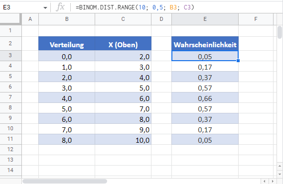Select the Wahrscheinlichkeit header cell
Screen dimensions: 283x184
(205, 43)
